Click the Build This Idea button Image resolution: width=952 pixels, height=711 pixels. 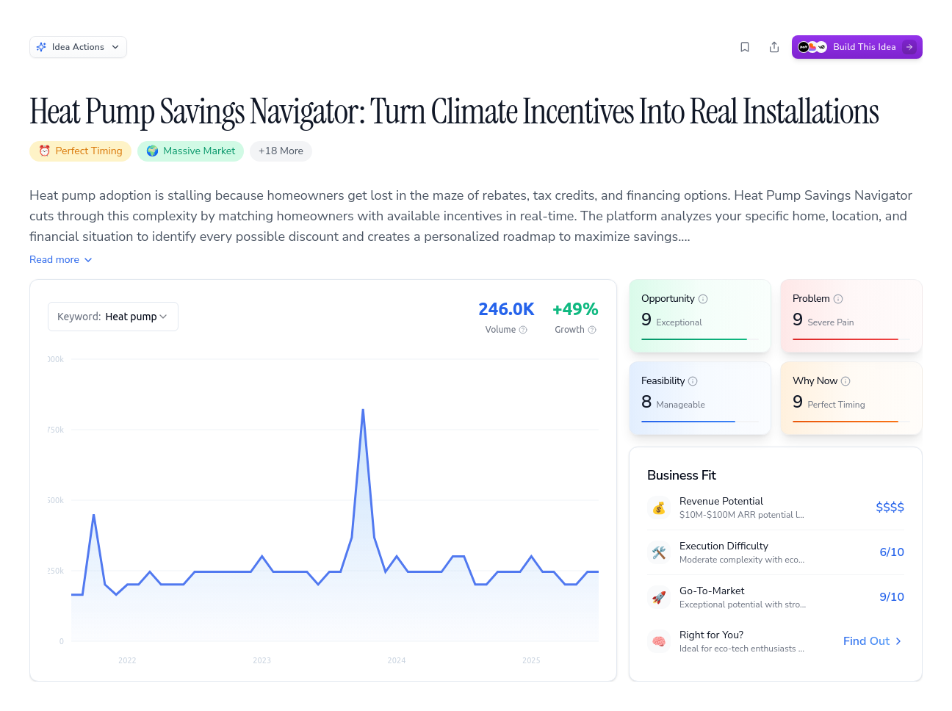pyautogui.click(x=857, y=47)
